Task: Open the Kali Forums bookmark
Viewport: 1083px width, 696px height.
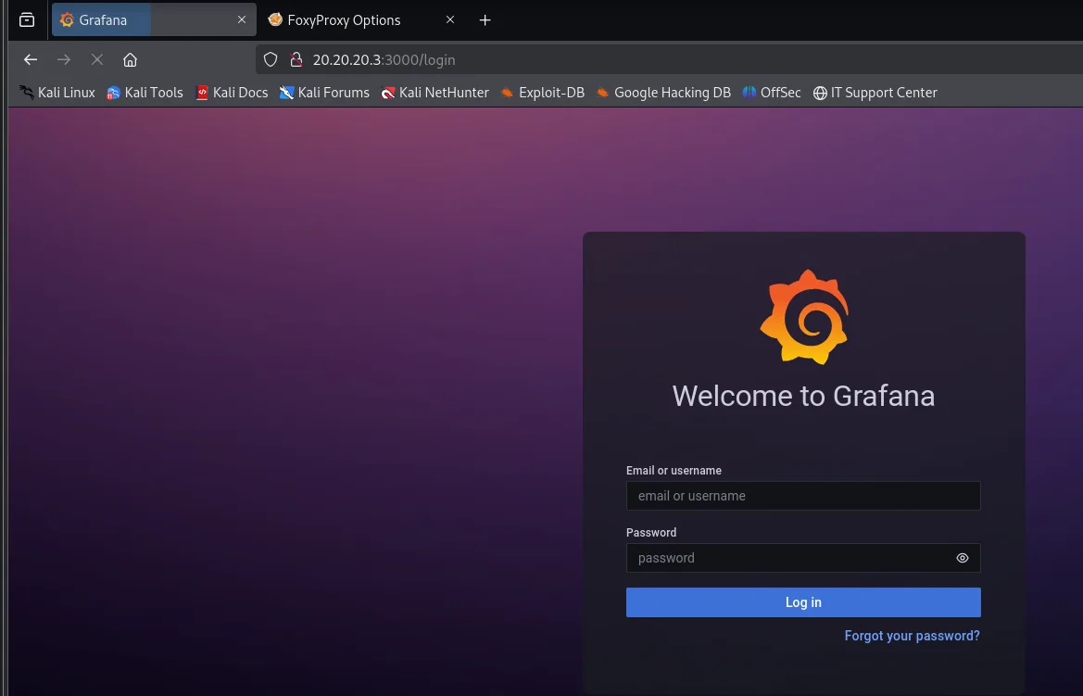Action: tap(324, 93)
